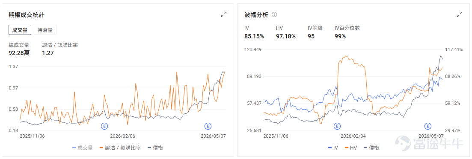Toggle the HV legend series
Image resolution: width=472 pixels, height=159 pixels.
coord(351,147)
